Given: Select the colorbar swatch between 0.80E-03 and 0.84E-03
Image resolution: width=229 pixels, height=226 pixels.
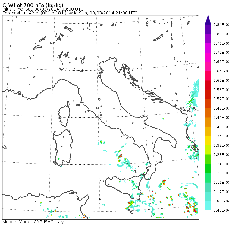Looking at the screenshot, I should pos(208,29).
